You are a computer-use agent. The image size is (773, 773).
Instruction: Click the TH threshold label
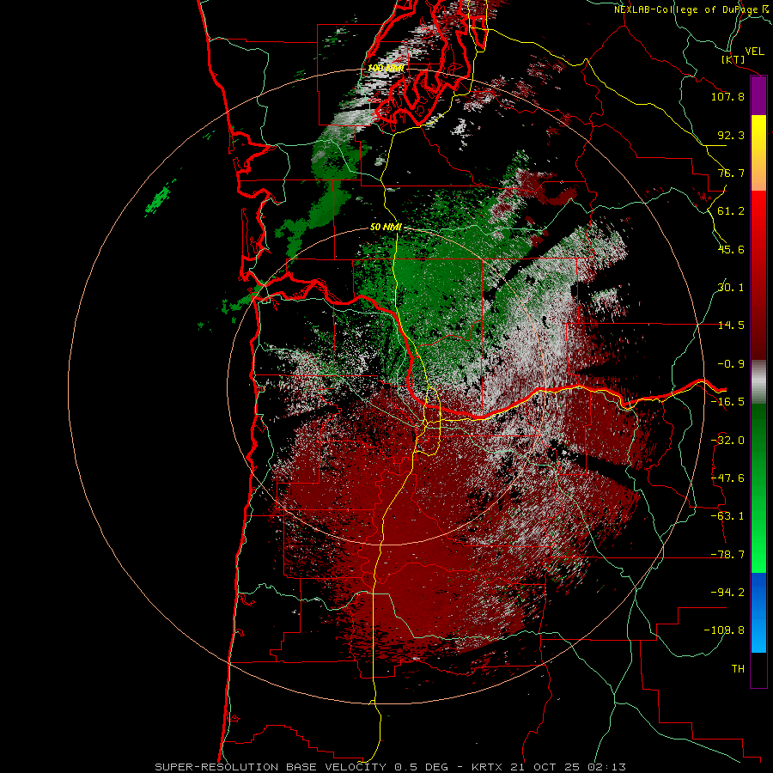point(738,668)
